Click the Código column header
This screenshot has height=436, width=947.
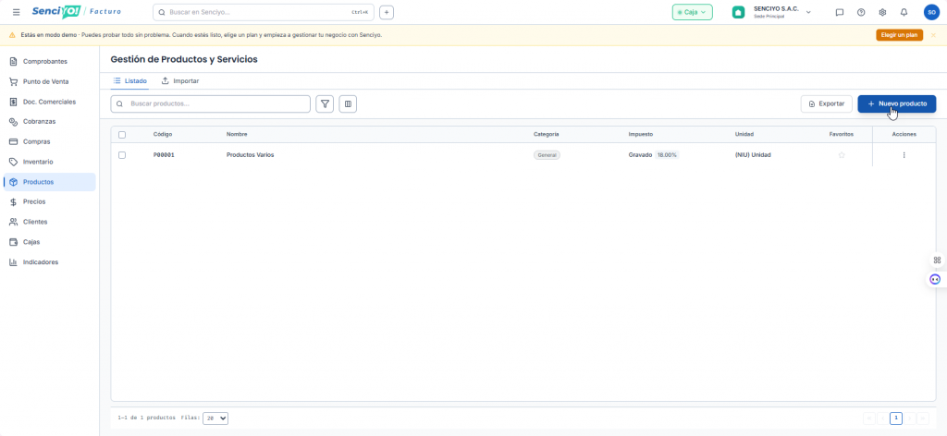163,135
